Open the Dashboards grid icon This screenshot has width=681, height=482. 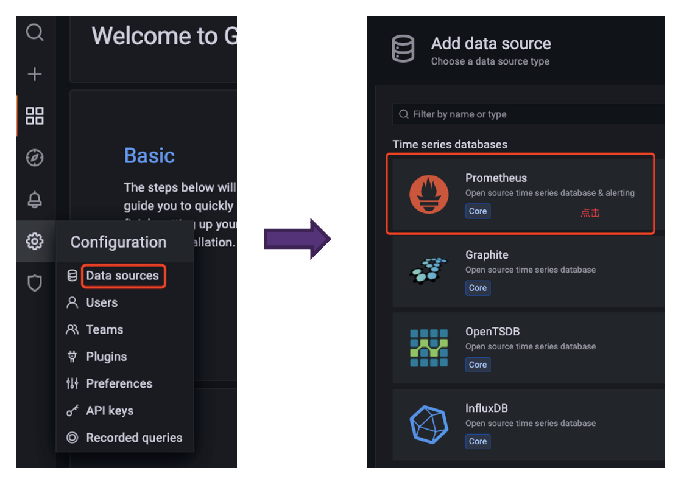point(35,116)
